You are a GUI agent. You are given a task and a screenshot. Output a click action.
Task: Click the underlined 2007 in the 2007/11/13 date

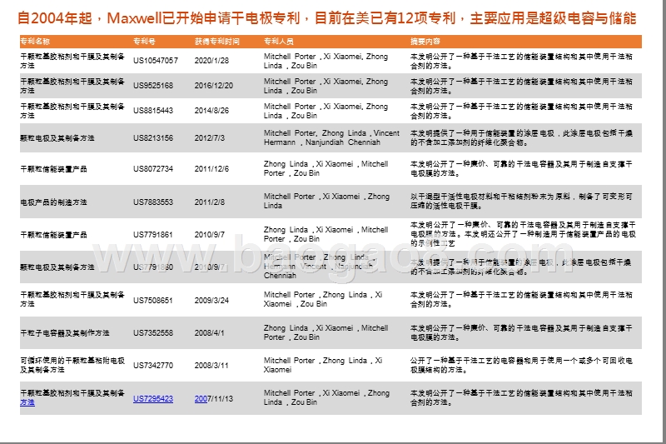coord(201,398)
